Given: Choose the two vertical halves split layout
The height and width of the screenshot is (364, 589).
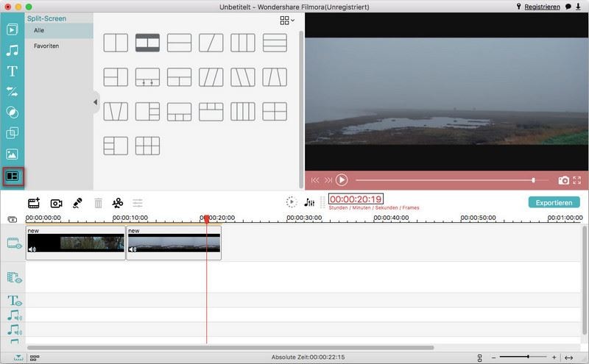Looking at the screenshot, I should [116, 43].
